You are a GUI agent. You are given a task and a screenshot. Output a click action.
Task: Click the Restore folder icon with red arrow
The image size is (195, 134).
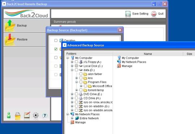click(x=10, y=39)
